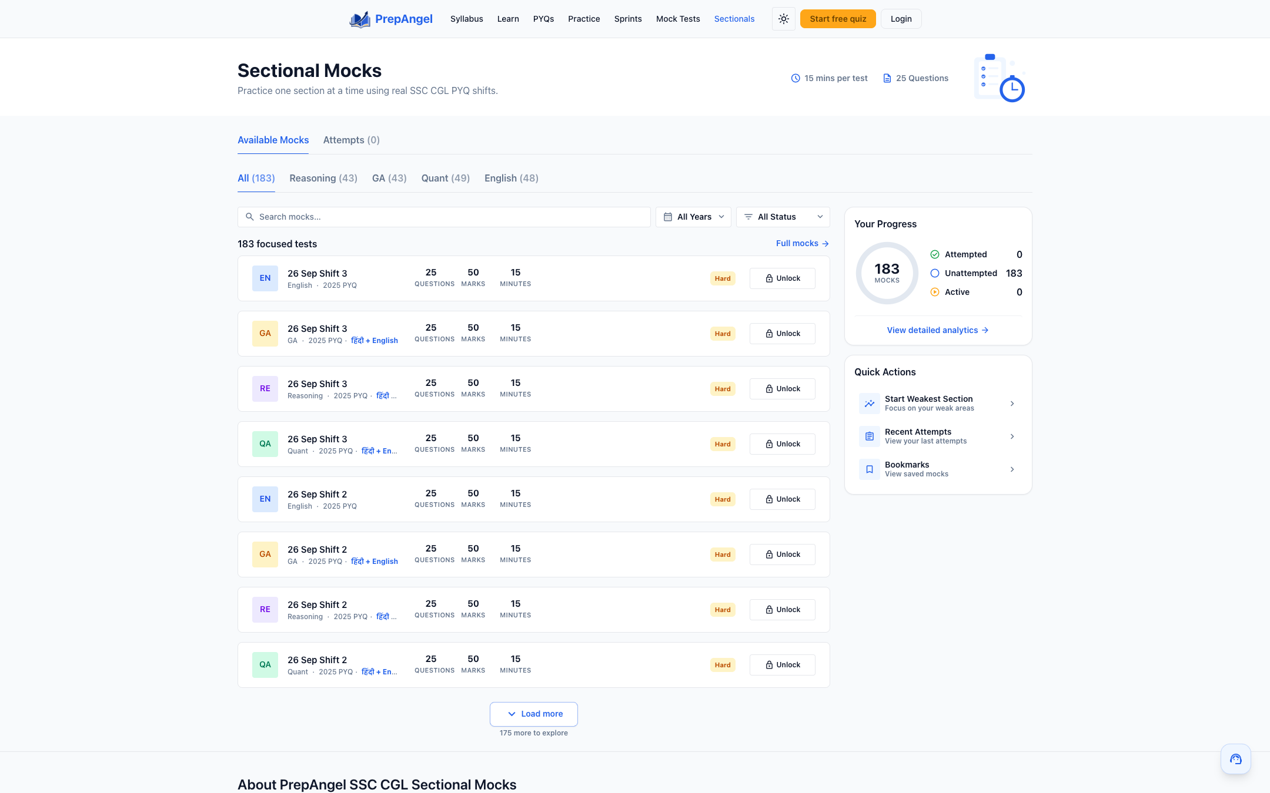
Task: Open the PYQs menu item
Action: point(543,19)
